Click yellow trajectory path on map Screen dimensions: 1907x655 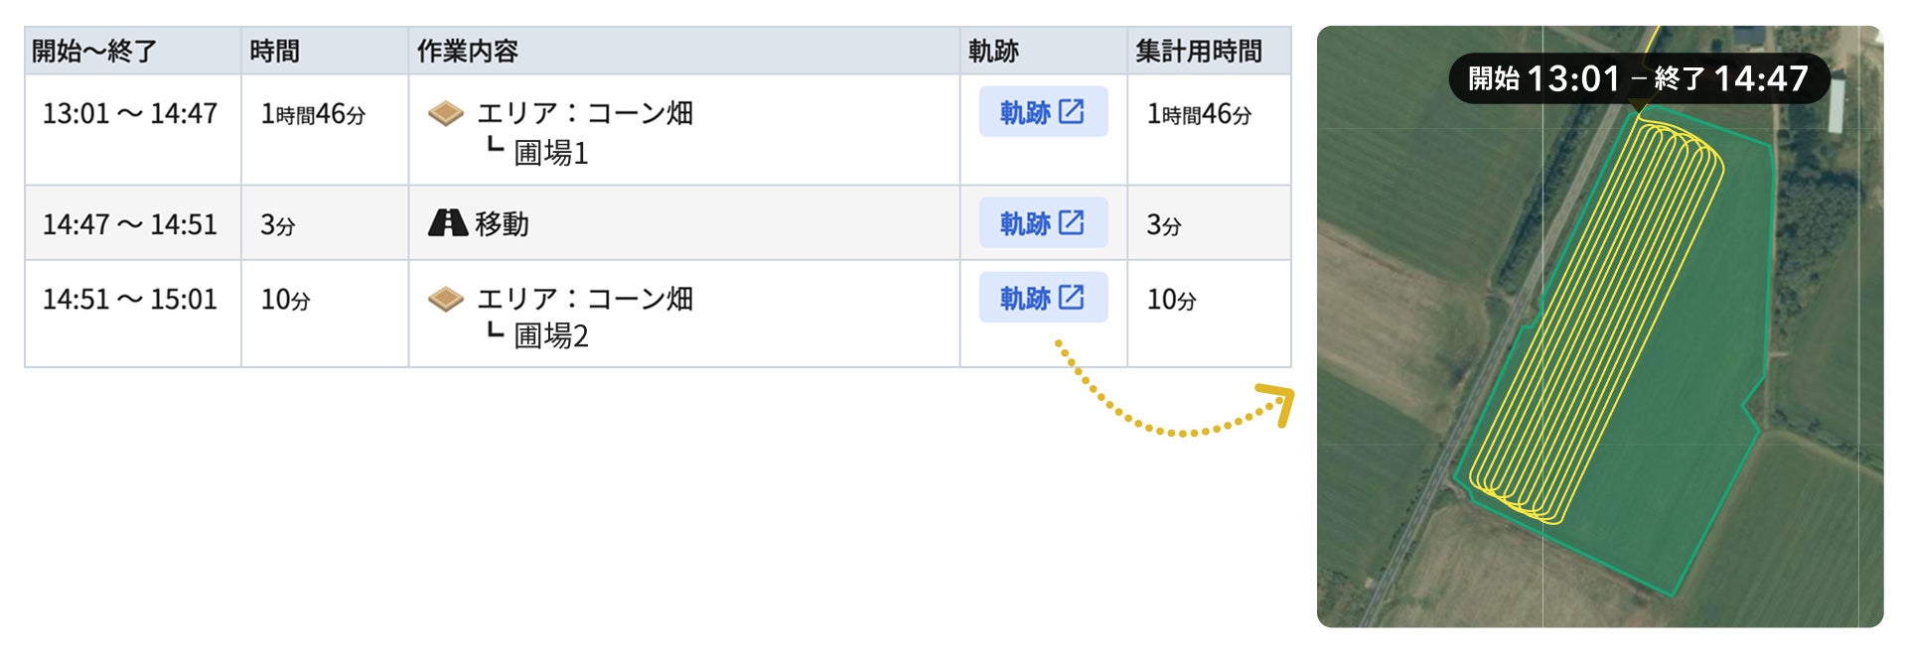point(1595,318)
